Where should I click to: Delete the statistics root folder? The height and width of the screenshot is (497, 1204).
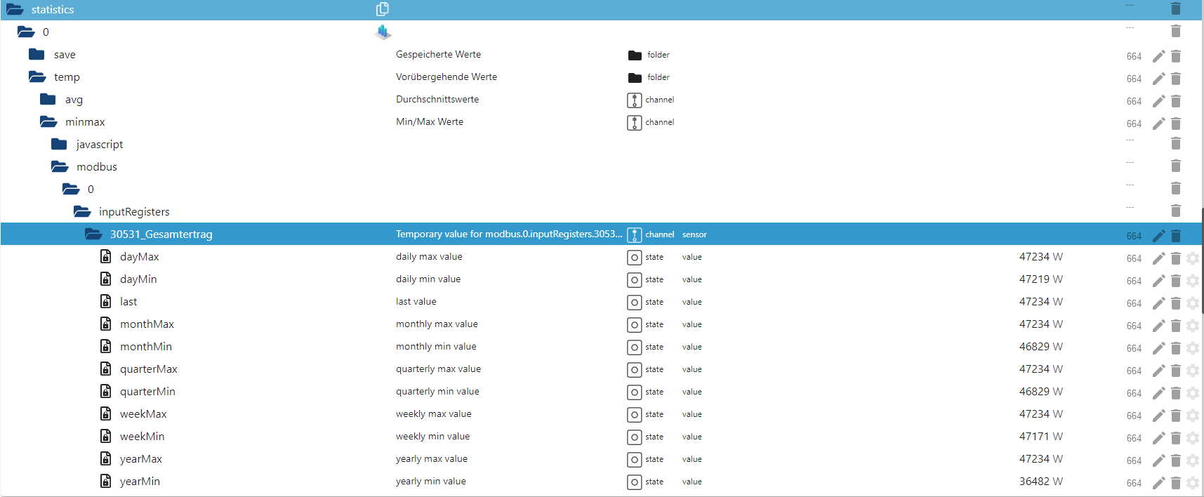(1176, 8)
